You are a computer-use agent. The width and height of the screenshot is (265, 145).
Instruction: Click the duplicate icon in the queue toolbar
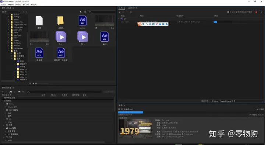pos(131,12)
